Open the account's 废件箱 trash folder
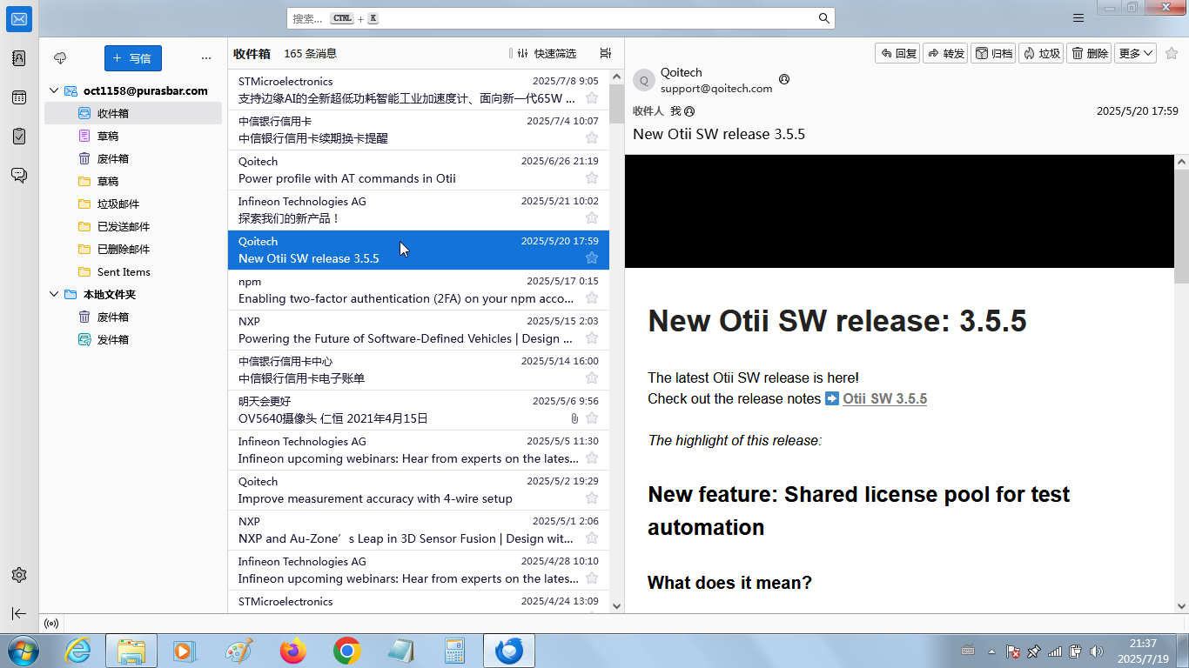Screen dimensions: 1189x668 133,158
